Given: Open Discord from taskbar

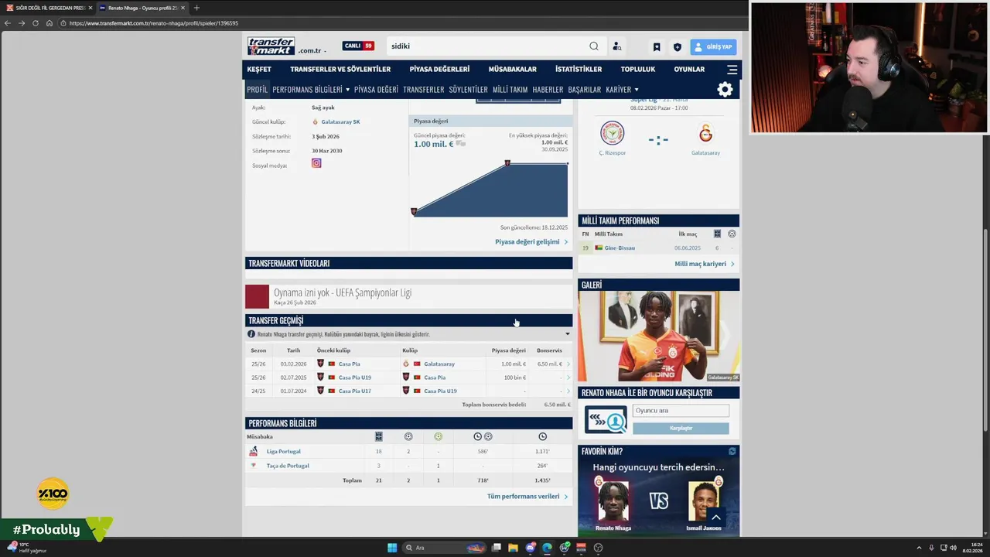Looking at the screenshot, I should coord(530,548).
